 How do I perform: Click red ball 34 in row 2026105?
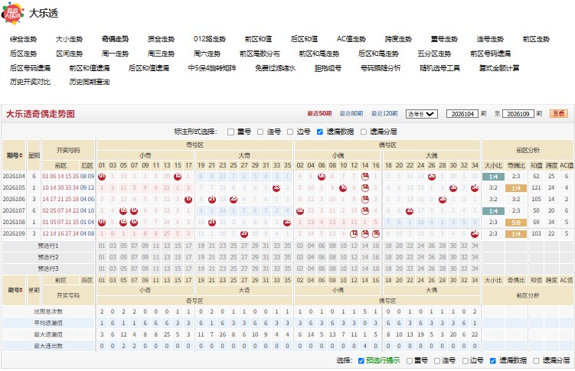(x=475, y=188)
